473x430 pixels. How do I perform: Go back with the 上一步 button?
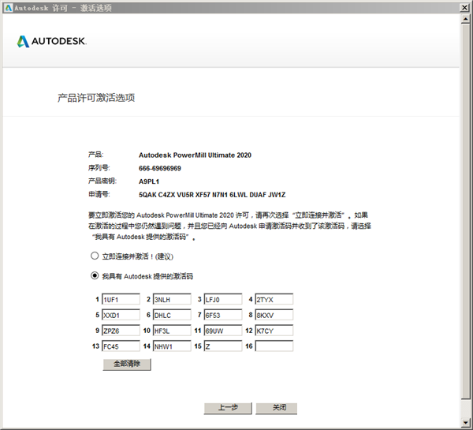click(228, 408)
